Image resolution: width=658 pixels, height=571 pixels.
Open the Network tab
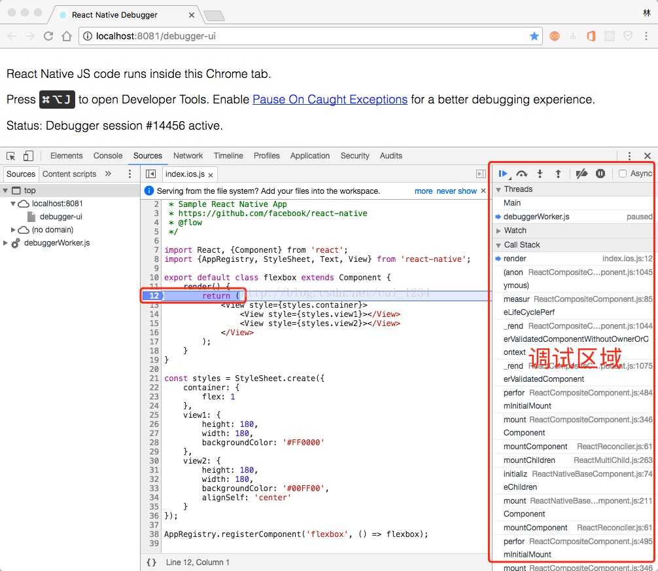pos(188,156)
